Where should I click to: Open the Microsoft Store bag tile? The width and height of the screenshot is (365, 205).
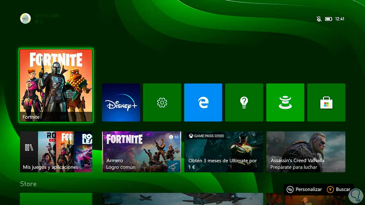326,103
